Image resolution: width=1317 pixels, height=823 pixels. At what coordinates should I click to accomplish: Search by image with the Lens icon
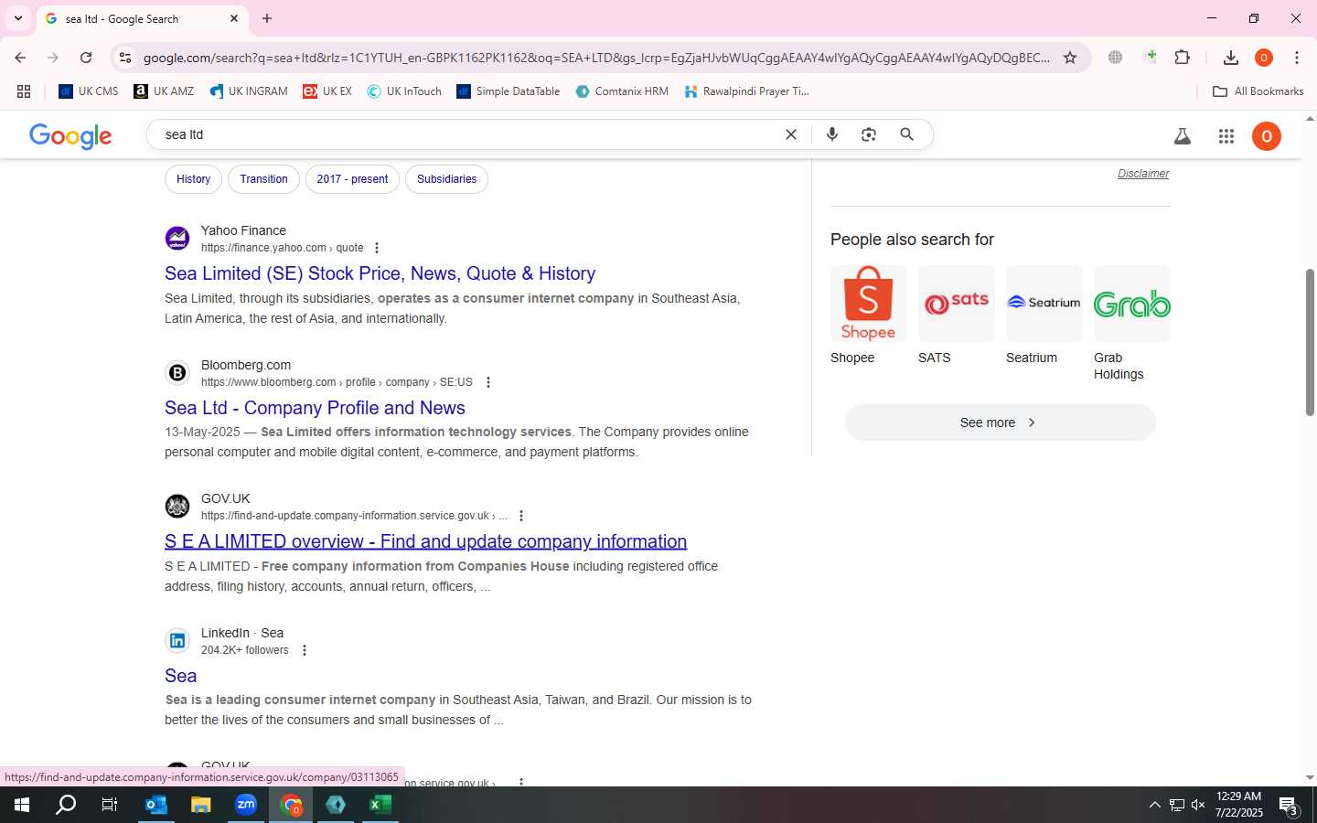(869, 134)
